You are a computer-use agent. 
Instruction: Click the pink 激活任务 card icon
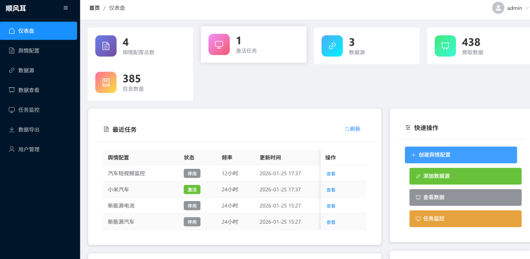point(219,44)
